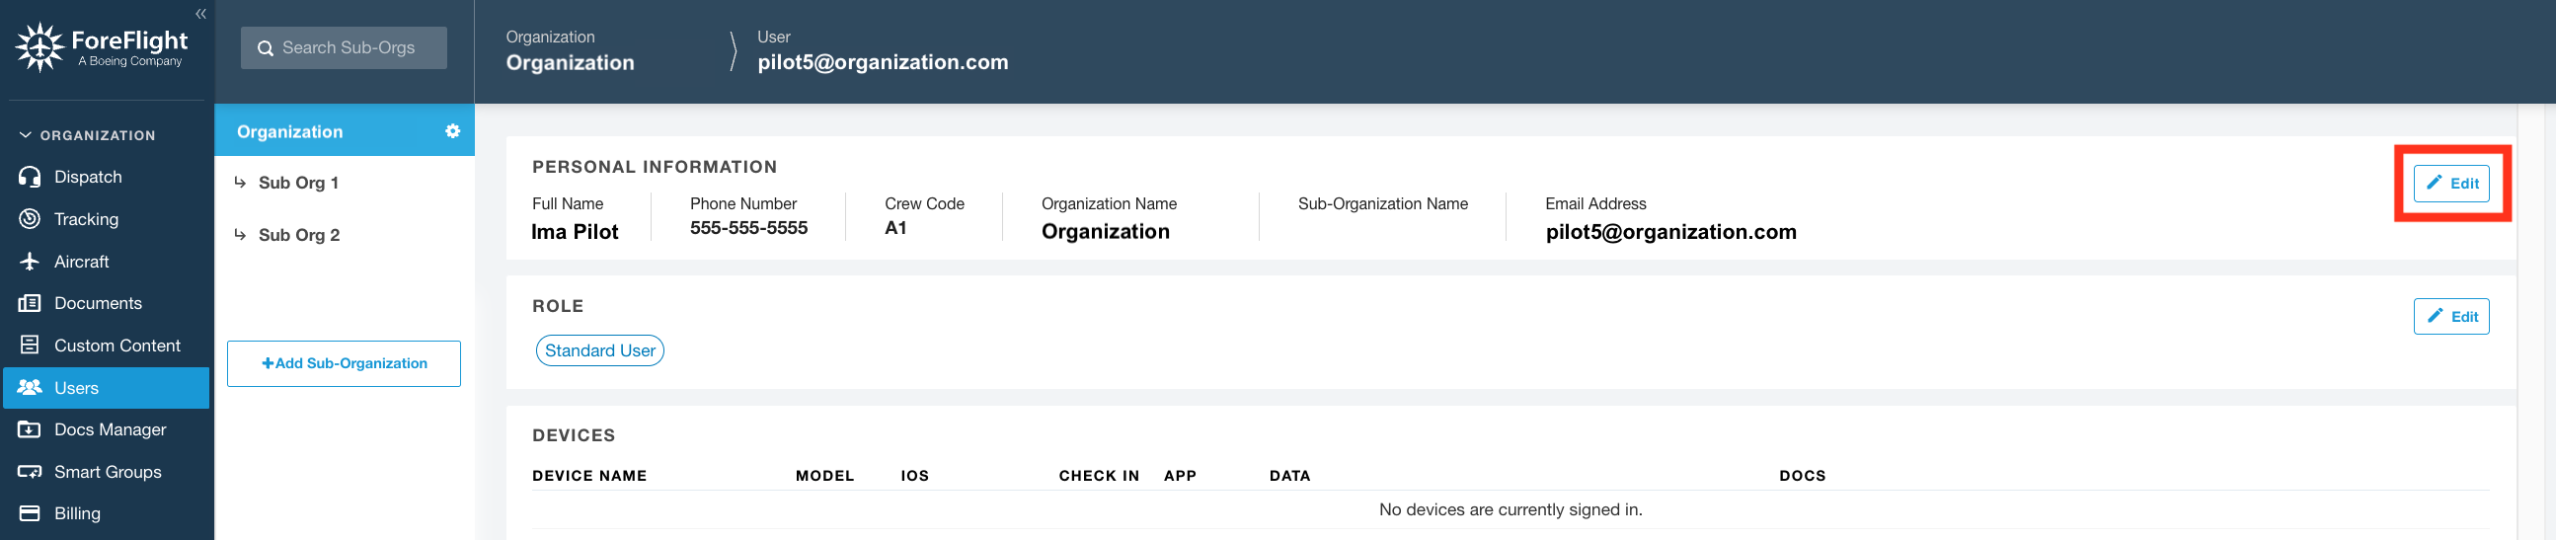Click email address pilot5@organization.com in Personal Information
The image size is (2556, 540).
(1669, 232)
